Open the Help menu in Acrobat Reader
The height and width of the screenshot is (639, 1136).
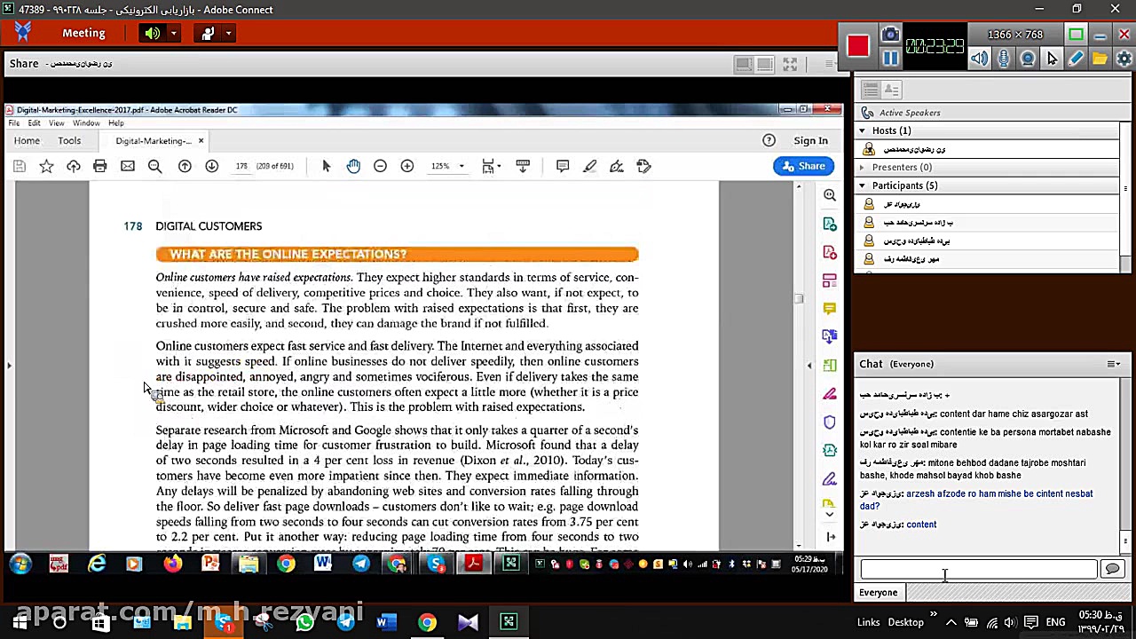(x=116, y=123)
